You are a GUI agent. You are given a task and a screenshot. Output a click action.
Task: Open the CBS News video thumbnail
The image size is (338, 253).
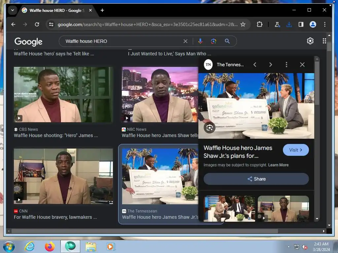[x=63, y=95]
